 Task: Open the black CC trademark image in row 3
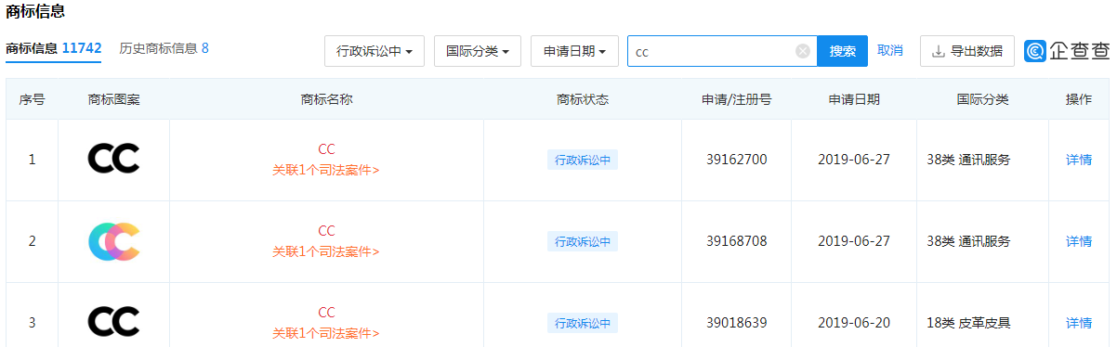point(113,323)
